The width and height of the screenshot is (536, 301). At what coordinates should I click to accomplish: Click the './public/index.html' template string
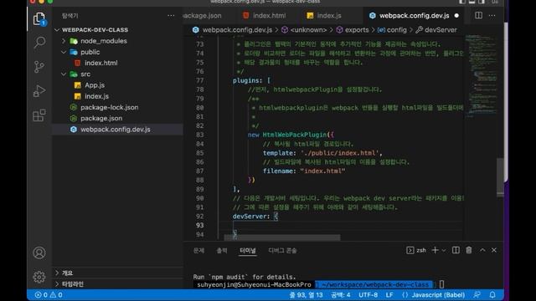[x=340, y=153]
